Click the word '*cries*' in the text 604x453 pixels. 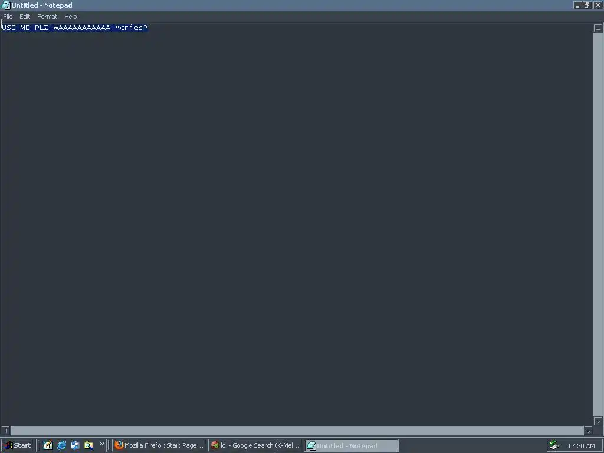132,28
